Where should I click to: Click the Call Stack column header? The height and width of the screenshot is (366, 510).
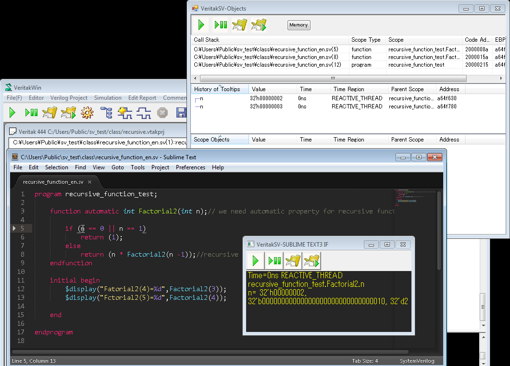tap(270, 40)
